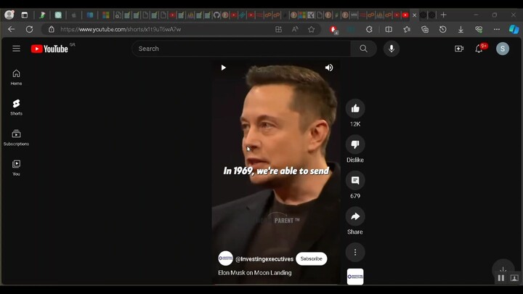Open browser collections

tap(425, 29)
